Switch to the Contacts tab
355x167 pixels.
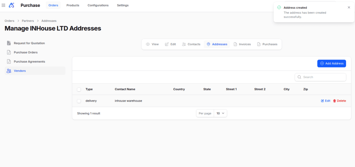(x=191, y=44)
